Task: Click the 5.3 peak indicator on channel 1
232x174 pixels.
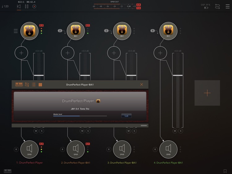Action: 41,25
